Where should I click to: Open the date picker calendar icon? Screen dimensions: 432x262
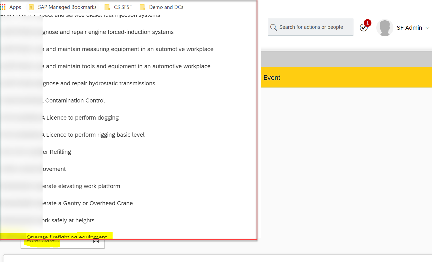[x=96, y=241]
